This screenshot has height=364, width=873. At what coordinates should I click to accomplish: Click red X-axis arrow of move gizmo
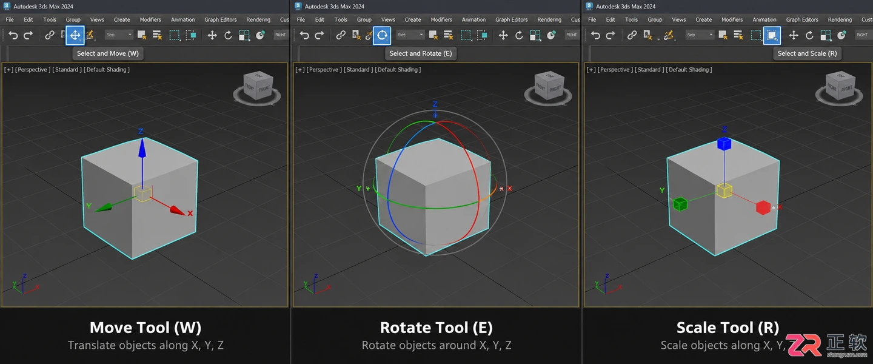coord(177,210)
